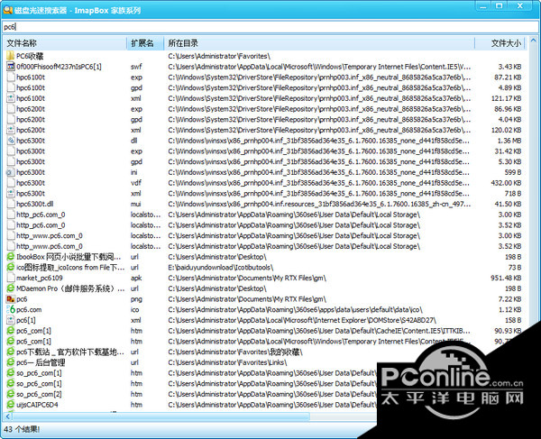Screen dimensions: 541x439
Task: Select file name hpc6300t.dll
Action: 35,204
